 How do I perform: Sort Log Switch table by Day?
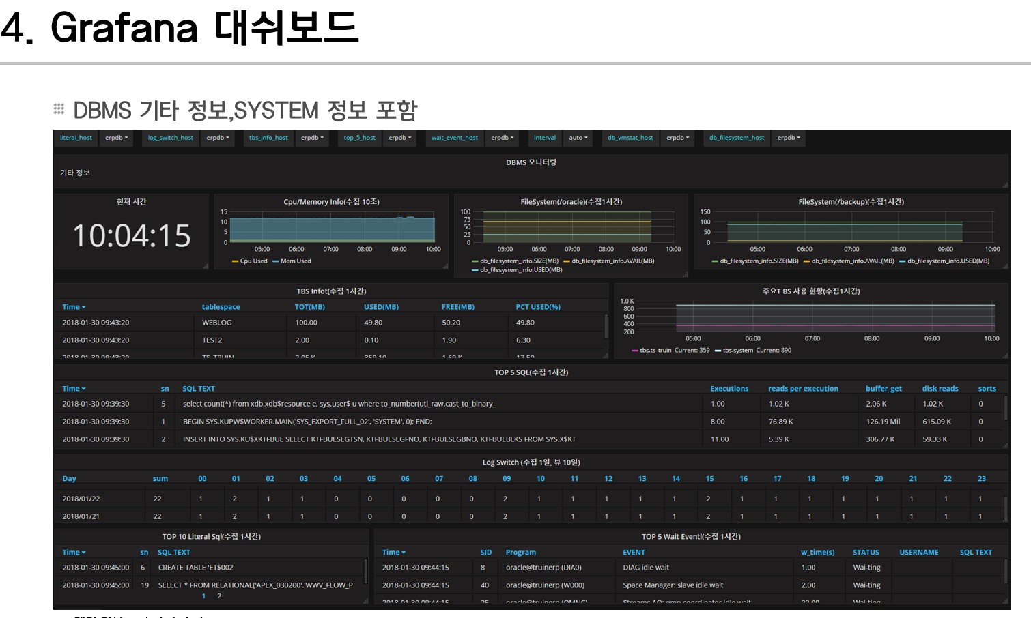69,479
